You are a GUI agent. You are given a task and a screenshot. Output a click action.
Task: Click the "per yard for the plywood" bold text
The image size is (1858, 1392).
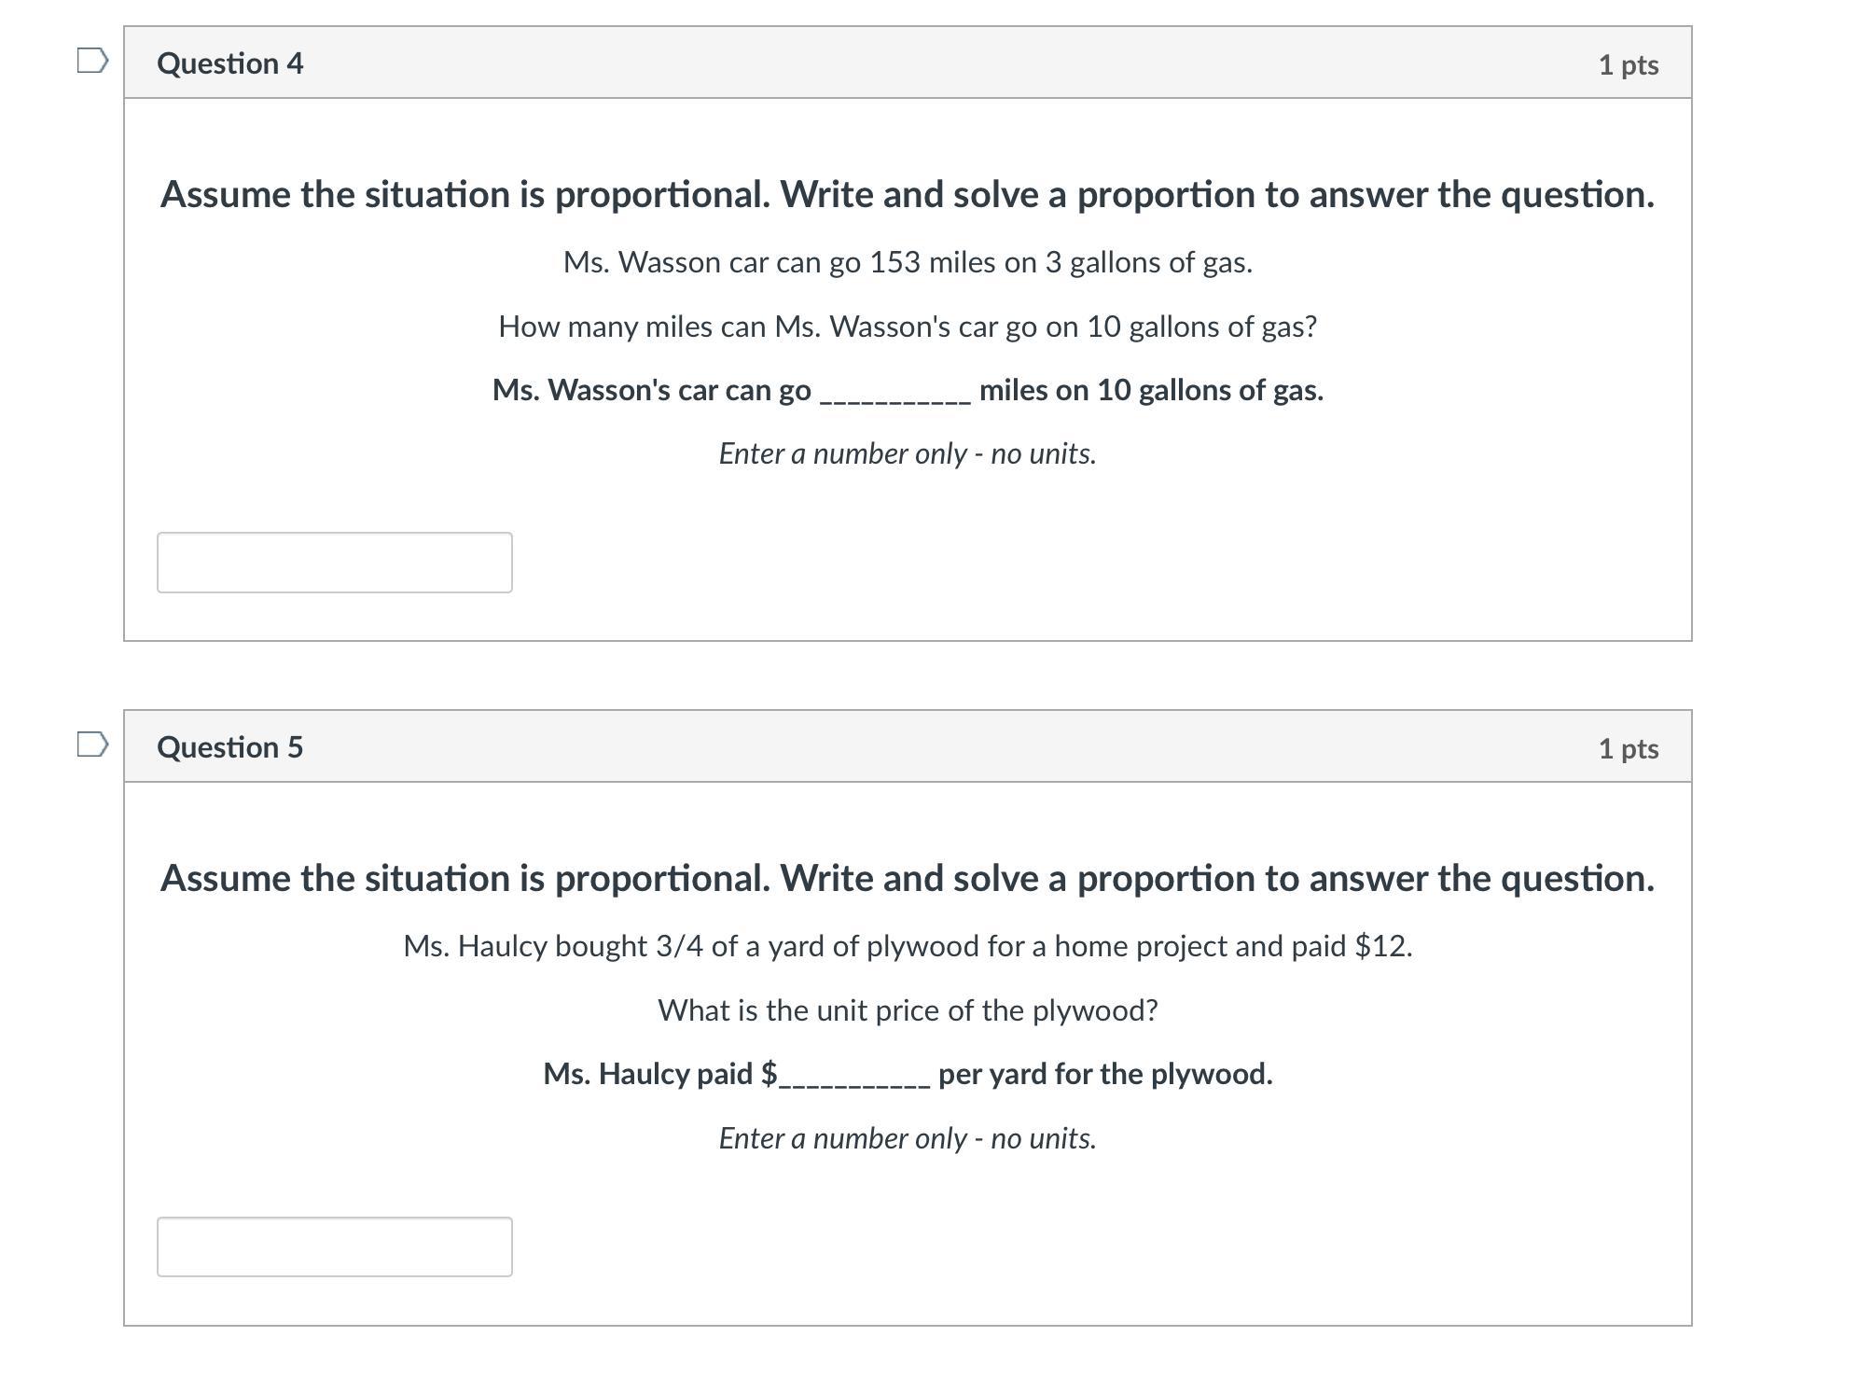(1104, 1074)
